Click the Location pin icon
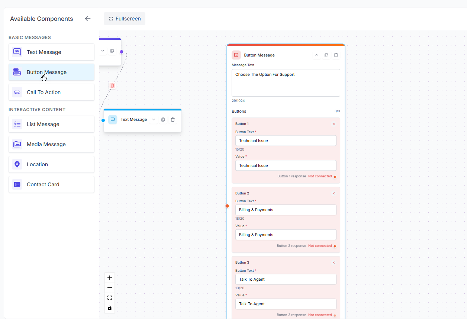 (17, 164)
